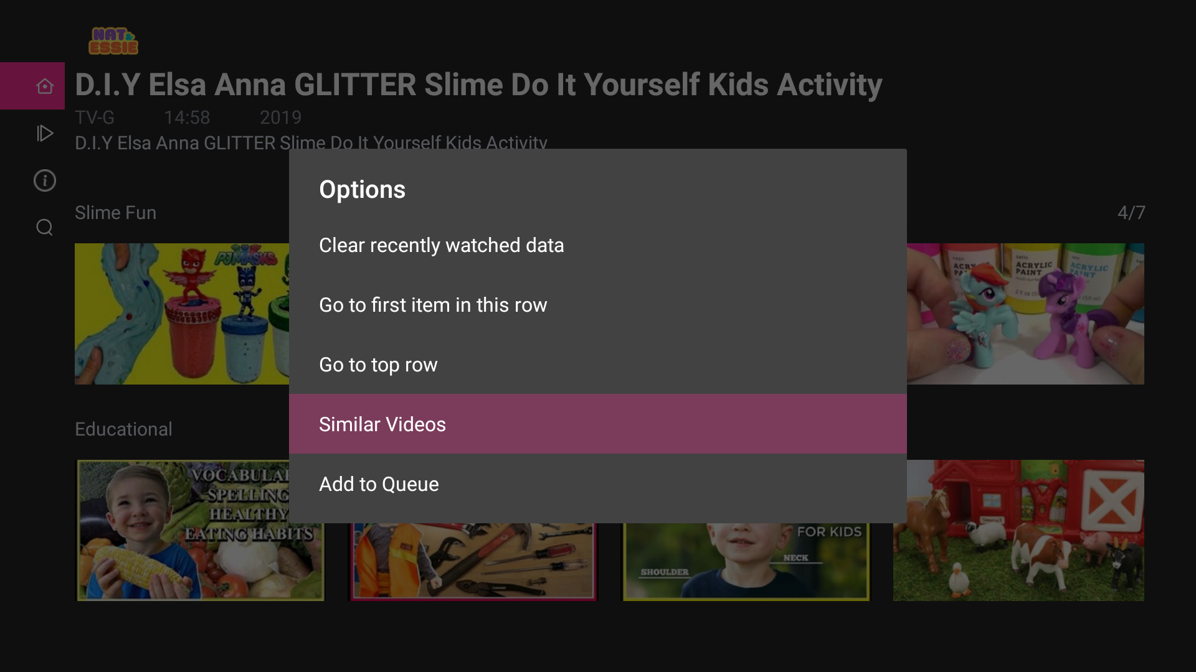Image resolution: width=1196 pixels, height=672 pixels.
Task: Select Clear recently watched data
Action: point(441,245)
